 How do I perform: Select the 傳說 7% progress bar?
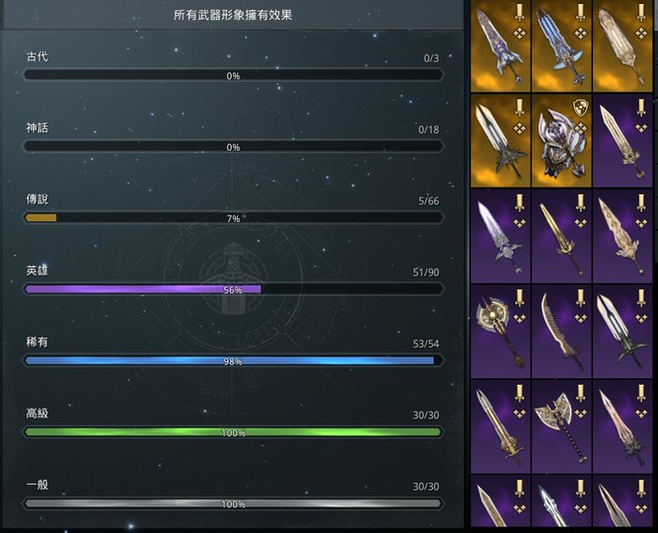233,217
